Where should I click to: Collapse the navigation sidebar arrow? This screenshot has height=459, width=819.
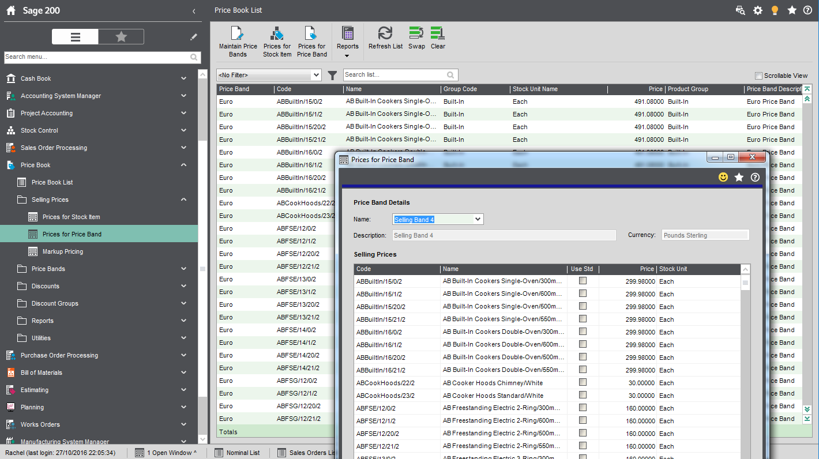[x=194, y=11]
